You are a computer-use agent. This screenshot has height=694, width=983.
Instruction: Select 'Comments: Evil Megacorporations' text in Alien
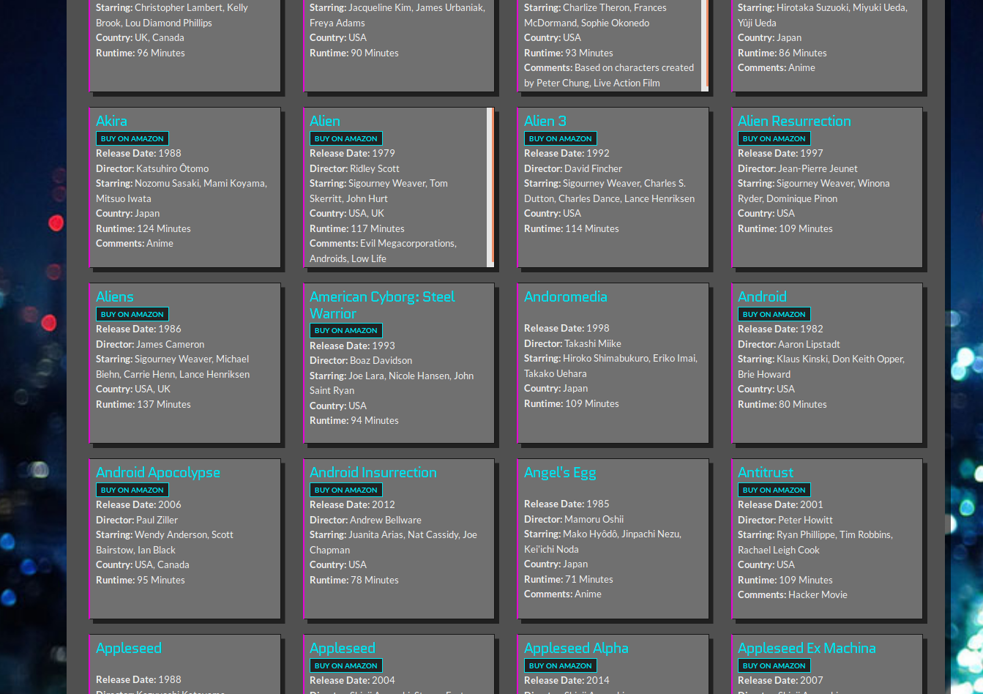coord(383,243)
